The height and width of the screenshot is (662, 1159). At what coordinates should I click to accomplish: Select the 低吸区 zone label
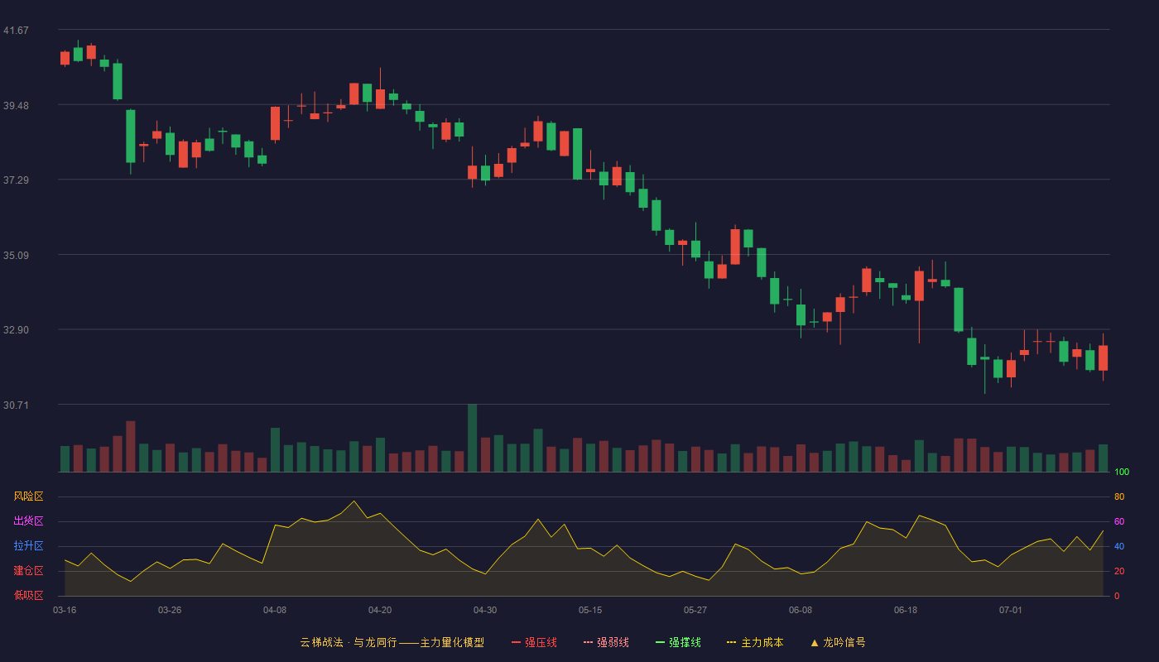(x=28, y=596)
